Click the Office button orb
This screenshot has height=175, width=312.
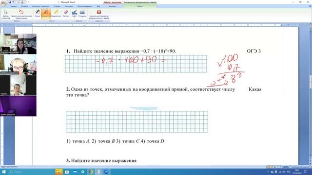(3, 3)
